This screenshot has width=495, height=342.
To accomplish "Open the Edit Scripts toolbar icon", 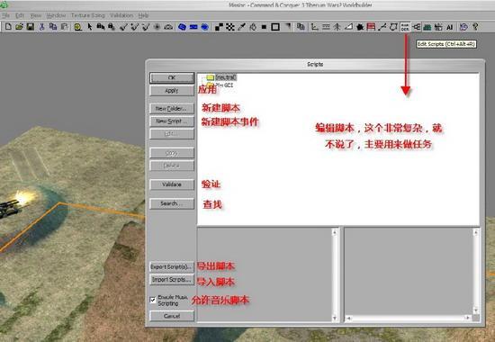I will 405,27.
